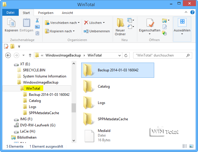Click the tree scrollbar up arrow
Viewport: 198px width, 152px height.
tap(74, 63)
